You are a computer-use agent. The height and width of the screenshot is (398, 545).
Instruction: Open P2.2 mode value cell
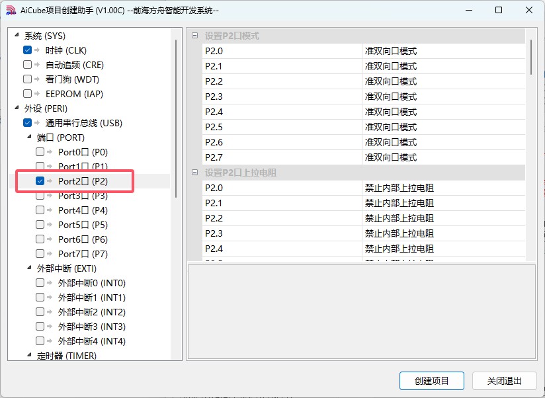click(443, 81)
